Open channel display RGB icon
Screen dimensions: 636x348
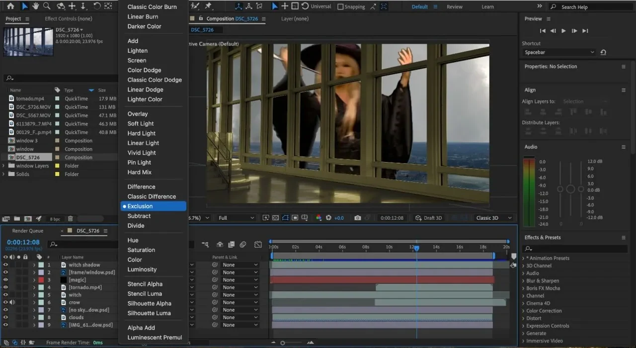319,218
